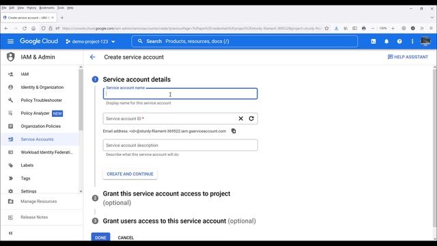Open the browser Tools menu
437x246 pixels.
61,8
